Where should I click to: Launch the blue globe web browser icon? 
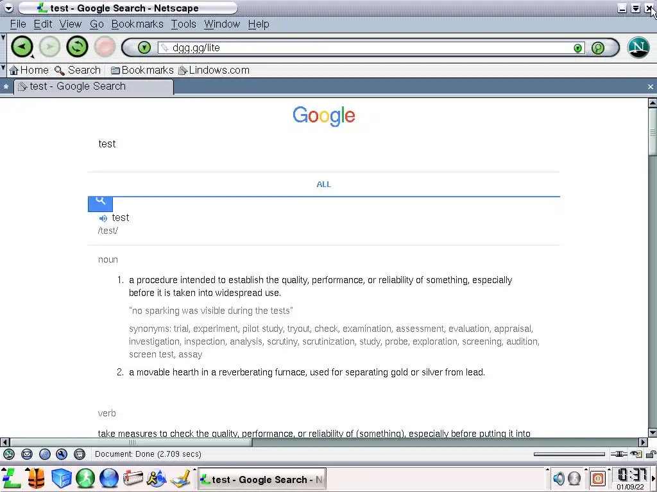(x=109, y=479)
